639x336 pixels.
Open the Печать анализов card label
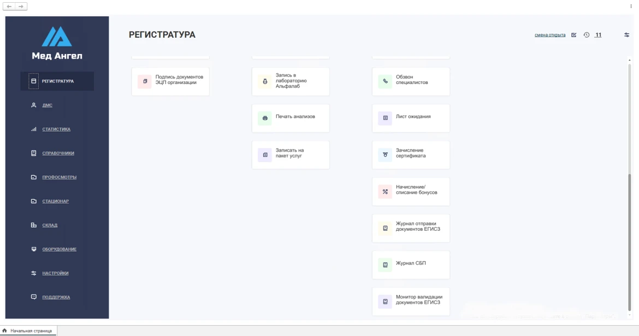[295, 116]
